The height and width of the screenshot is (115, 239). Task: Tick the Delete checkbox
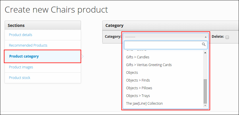point(227,37)
